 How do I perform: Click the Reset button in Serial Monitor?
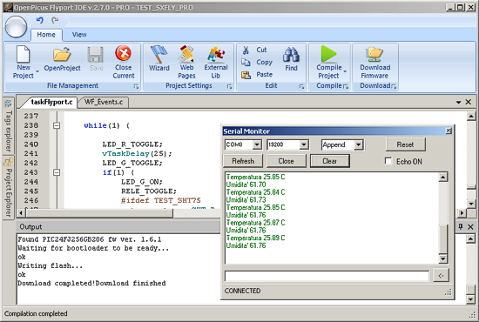(405, 144)
